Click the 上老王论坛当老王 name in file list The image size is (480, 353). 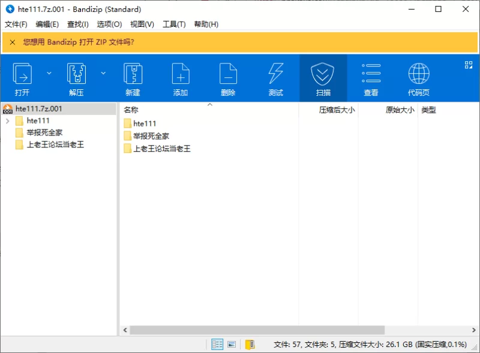(161, 149)
